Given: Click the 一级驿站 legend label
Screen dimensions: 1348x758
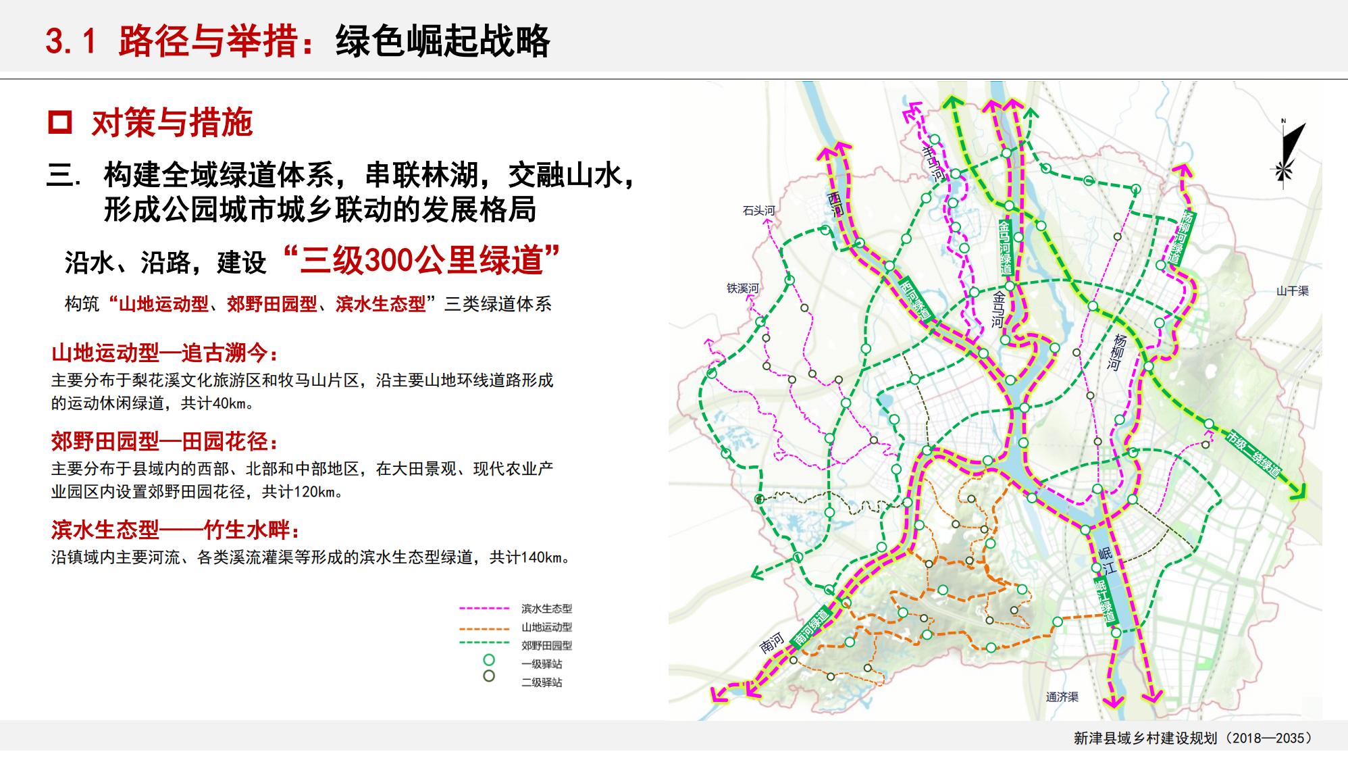Looking at the screenshot, I should [x=542, y=665].
